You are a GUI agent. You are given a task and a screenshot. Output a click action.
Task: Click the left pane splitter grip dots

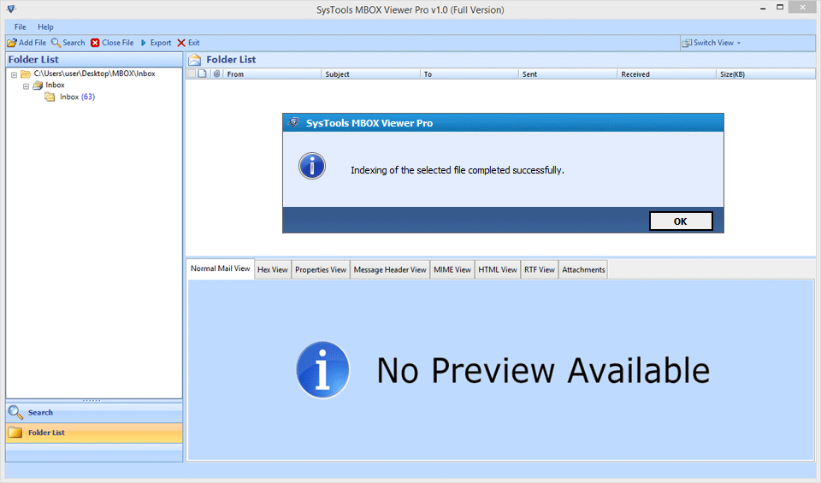pyautogui.click(x=92, y=400)
